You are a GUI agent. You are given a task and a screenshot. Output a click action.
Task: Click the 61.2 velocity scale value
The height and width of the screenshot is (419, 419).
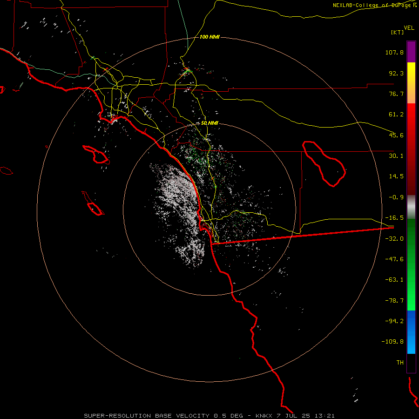pos(396,115)
